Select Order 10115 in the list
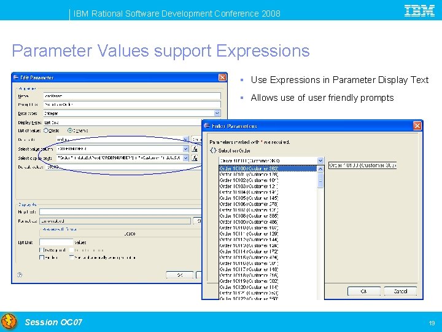The width and height of the screenshot is (442, 332). coord(268,257)
